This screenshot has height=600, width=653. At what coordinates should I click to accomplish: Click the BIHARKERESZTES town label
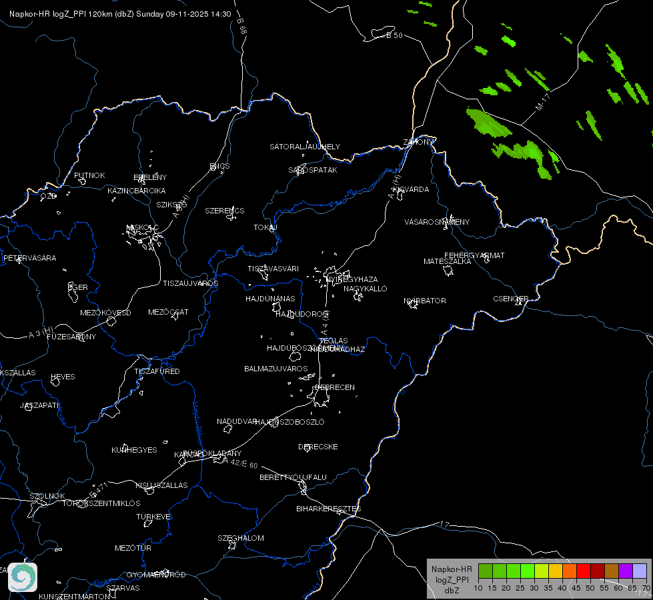click(329, 509)
